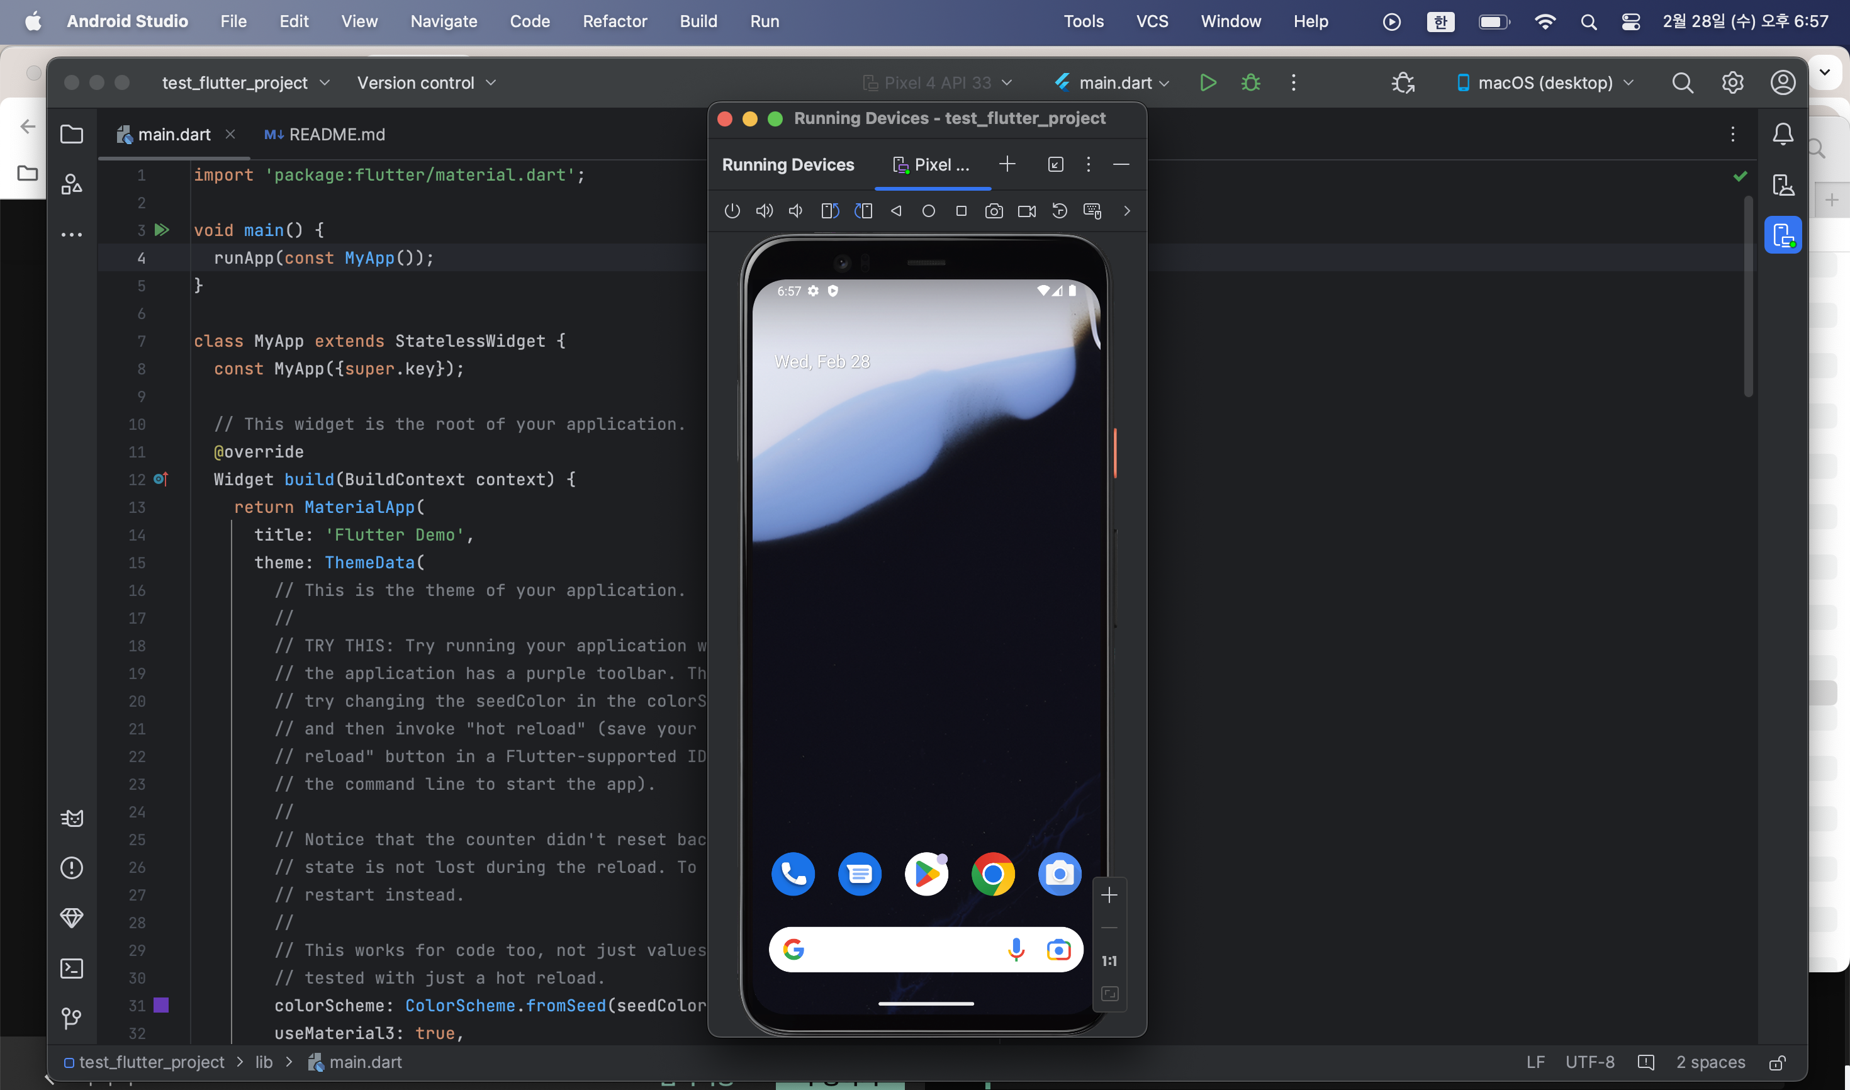The image size is (1850, 1090).
Task: Open the Terminal tool window
Action: [71, 969]
